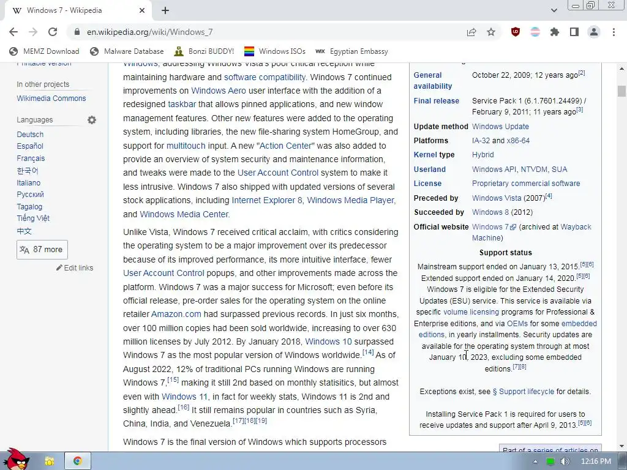Switch to Español language version
Screen dimensions: 627x470
[x=30, y=146]
